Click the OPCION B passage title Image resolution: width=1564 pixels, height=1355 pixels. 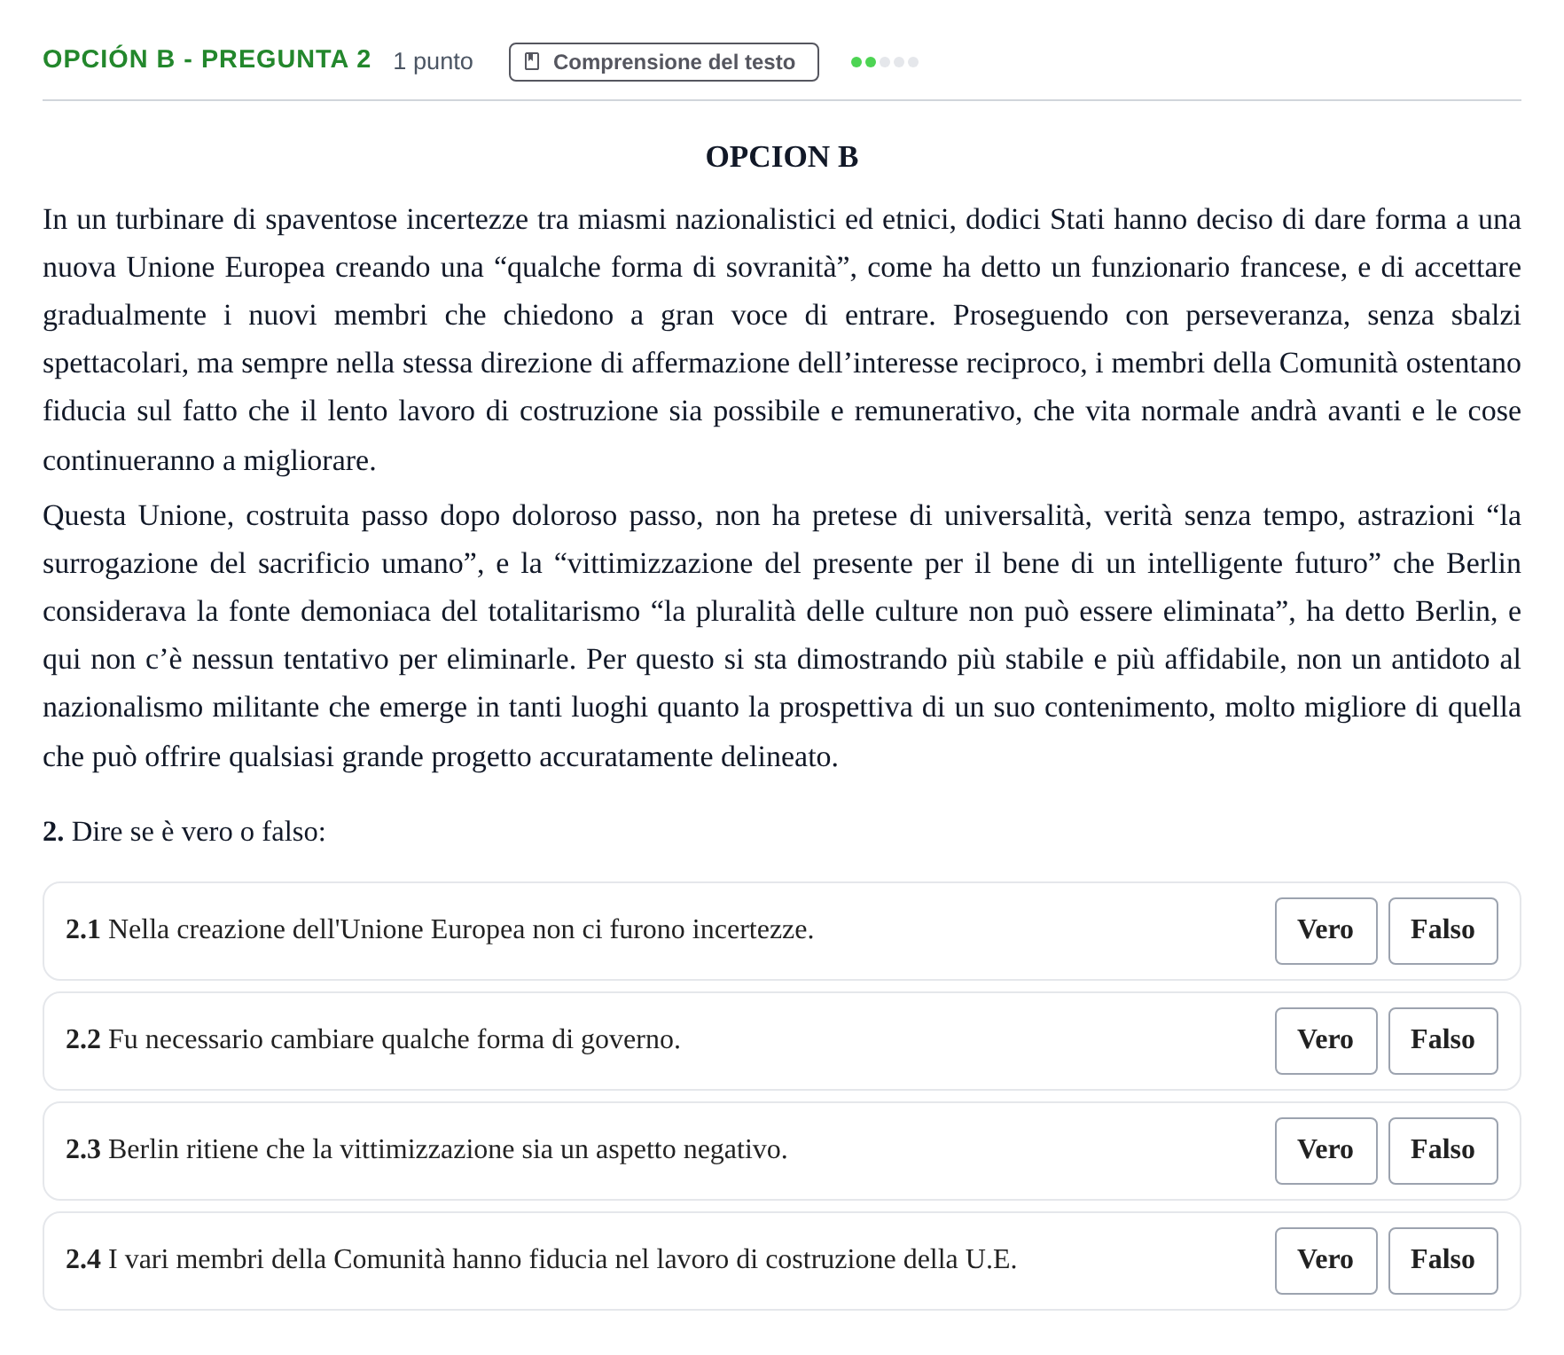pyautogui.click(x=782, y=157)
